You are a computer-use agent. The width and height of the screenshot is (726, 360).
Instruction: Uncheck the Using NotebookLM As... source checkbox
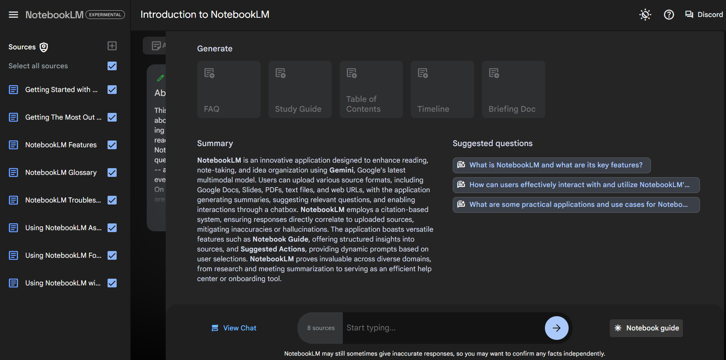(x=112, y=228)
